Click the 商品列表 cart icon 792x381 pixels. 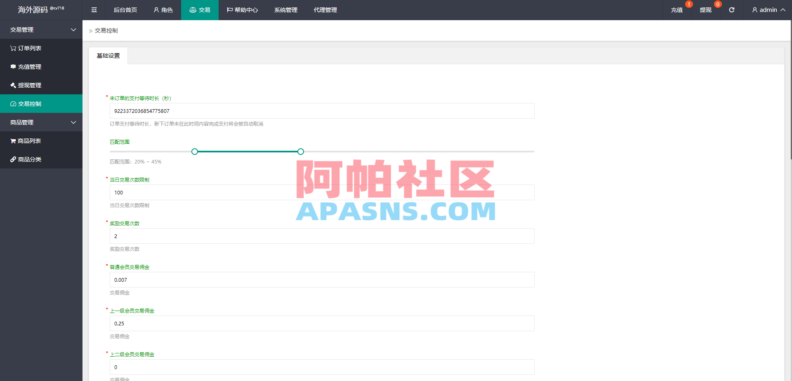coord(13,140)
